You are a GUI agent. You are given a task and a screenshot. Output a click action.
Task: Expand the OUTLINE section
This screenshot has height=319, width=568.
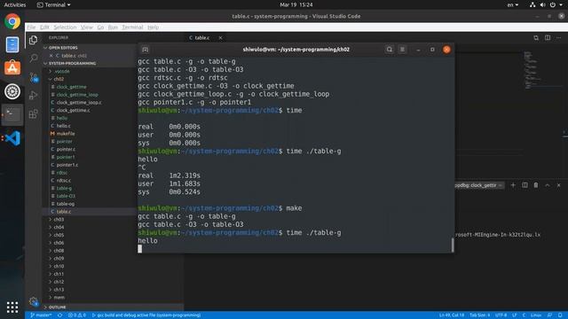point(55,307)
